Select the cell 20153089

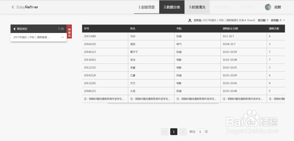coord(105,36)
